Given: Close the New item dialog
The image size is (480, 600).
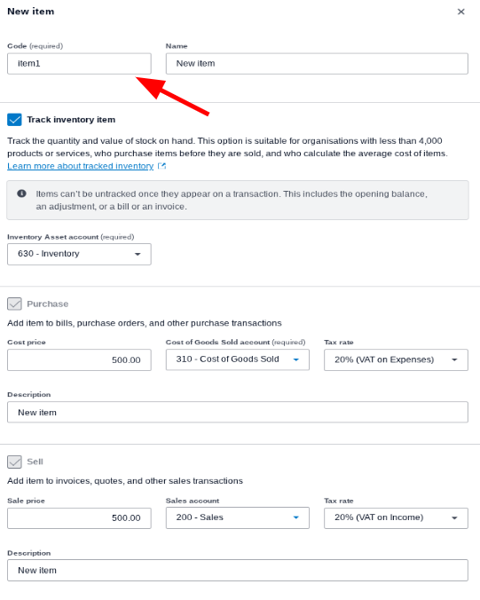Looking at the screenshot, I should click(x=460, y=12).
